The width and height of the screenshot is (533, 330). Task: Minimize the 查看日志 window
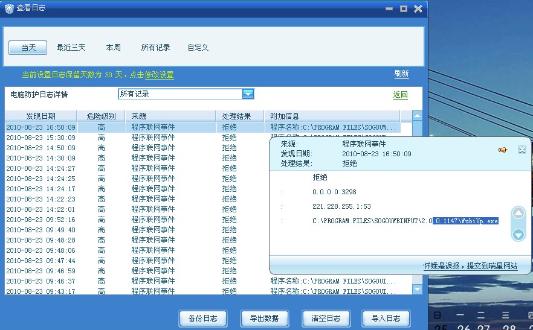click(389, 9)
